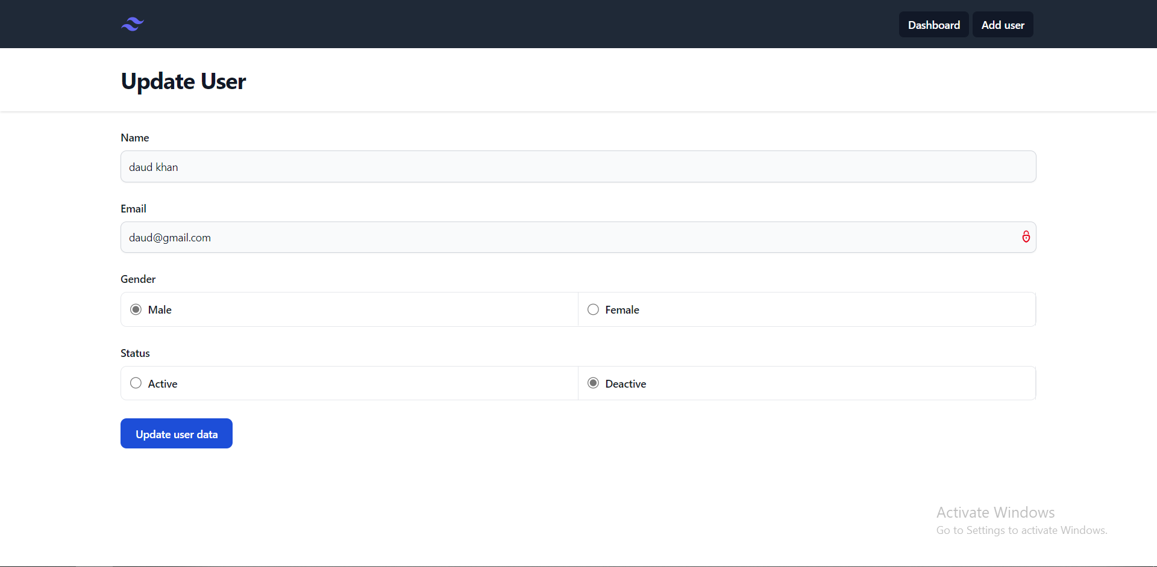Click the Tailwind logo in the navbar
Screen dimensions: 1157x567
pyautogui.click(x=132, y=24)
